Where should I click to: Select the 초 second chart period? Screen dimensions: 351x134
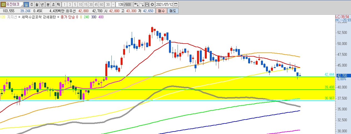point(53,4)
